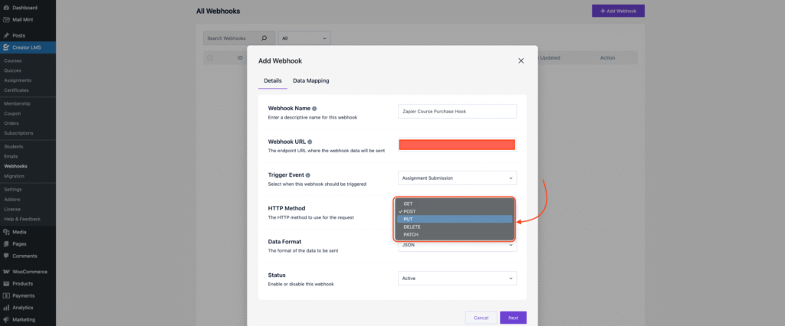Click the Payments icon in sidebar
Viewport: 785px width, 326px height.
point(6,295)
